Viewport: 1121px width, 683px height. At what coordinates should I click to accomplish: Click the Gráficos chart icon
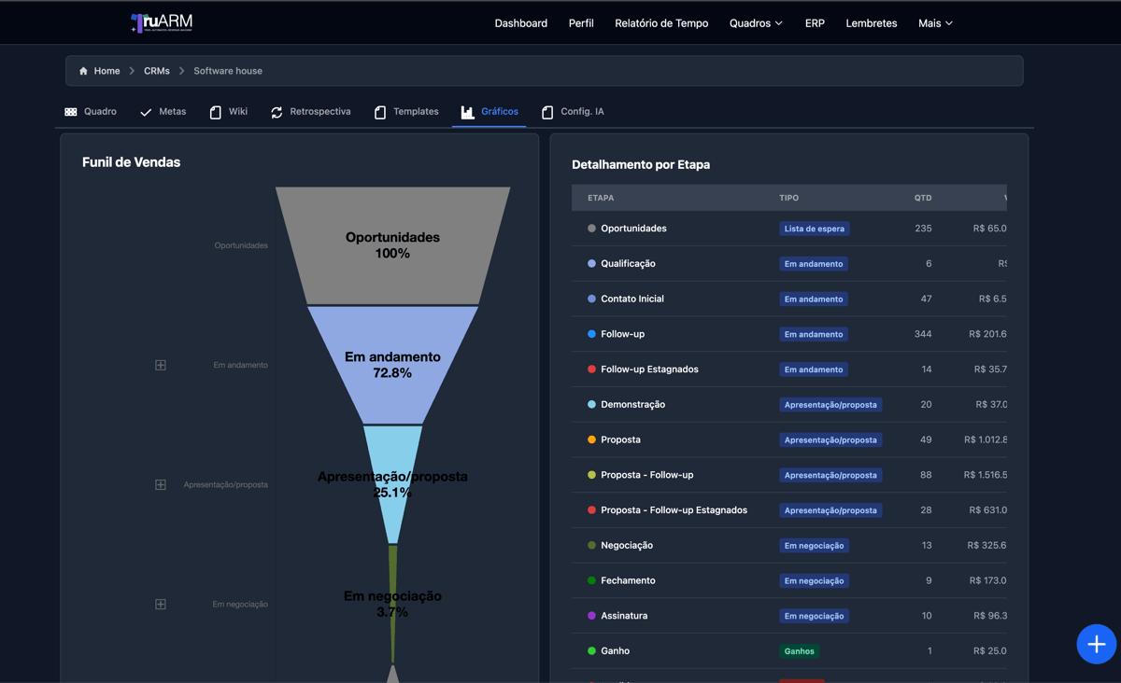(467, 112)
